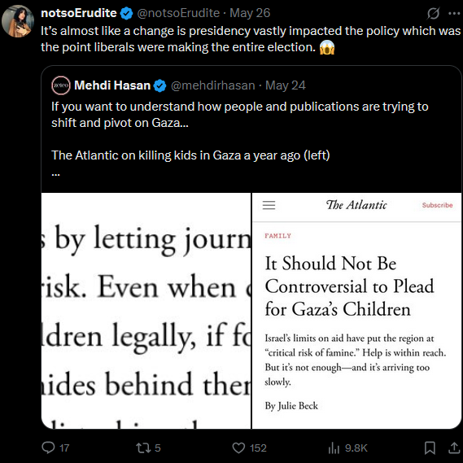Click Mehdi Hasan's verified badge

[159, 86]
